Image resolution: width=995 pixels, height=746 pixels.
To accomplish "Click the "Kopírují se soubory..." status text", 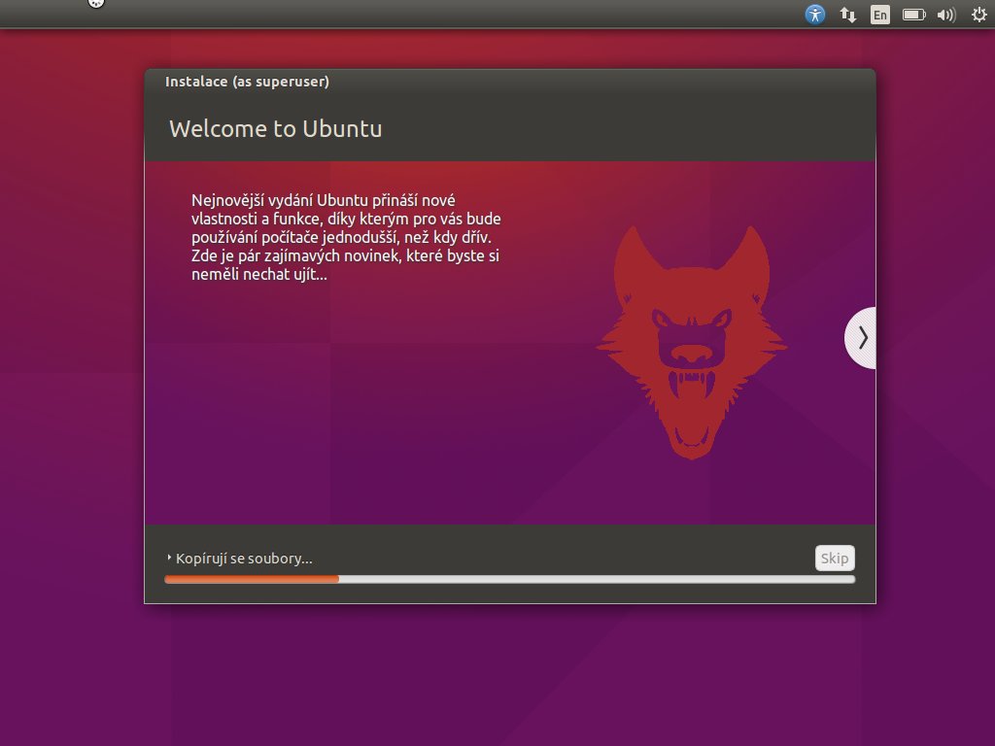I will click(244, 559).
